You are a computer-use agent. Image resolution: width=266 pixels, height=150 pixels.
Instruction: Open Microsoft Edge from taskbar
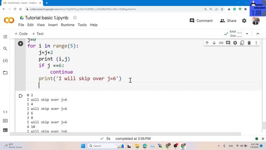[x=145, y=146]
